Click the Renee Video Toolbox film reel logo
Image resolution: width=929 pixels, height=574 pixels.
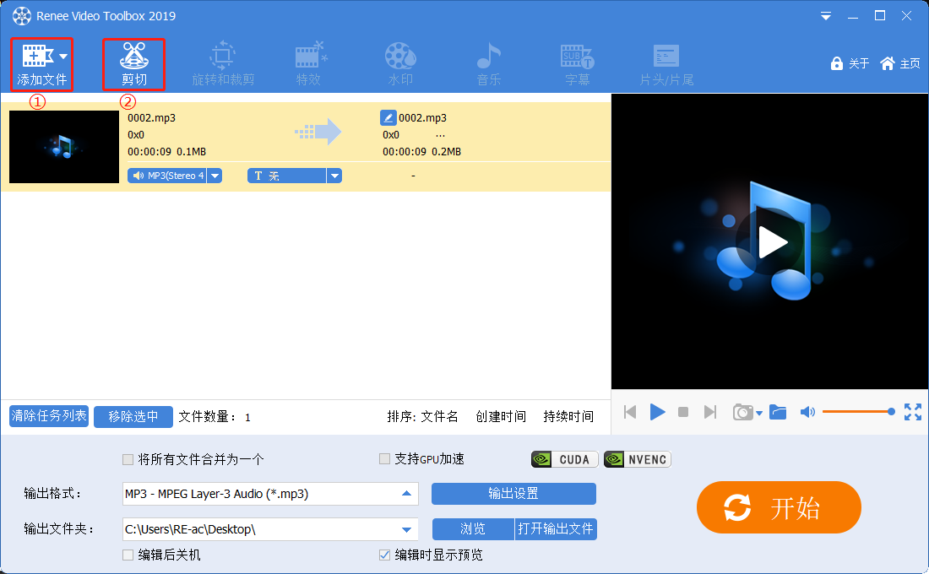(x=22, y=16)
